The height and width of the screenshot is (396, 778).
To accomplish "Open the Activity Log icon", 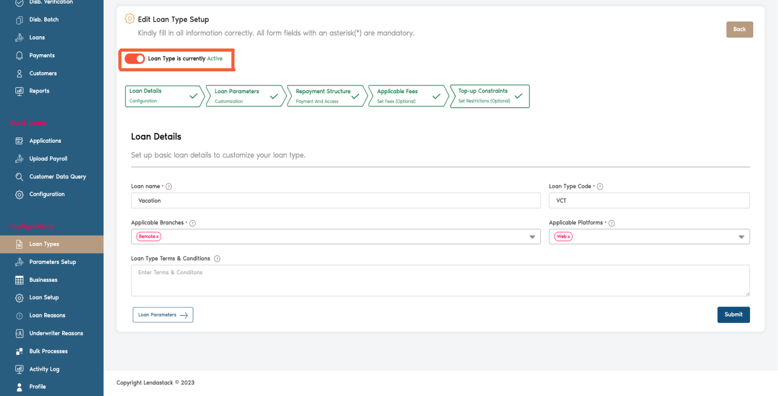I will point(19,369).
